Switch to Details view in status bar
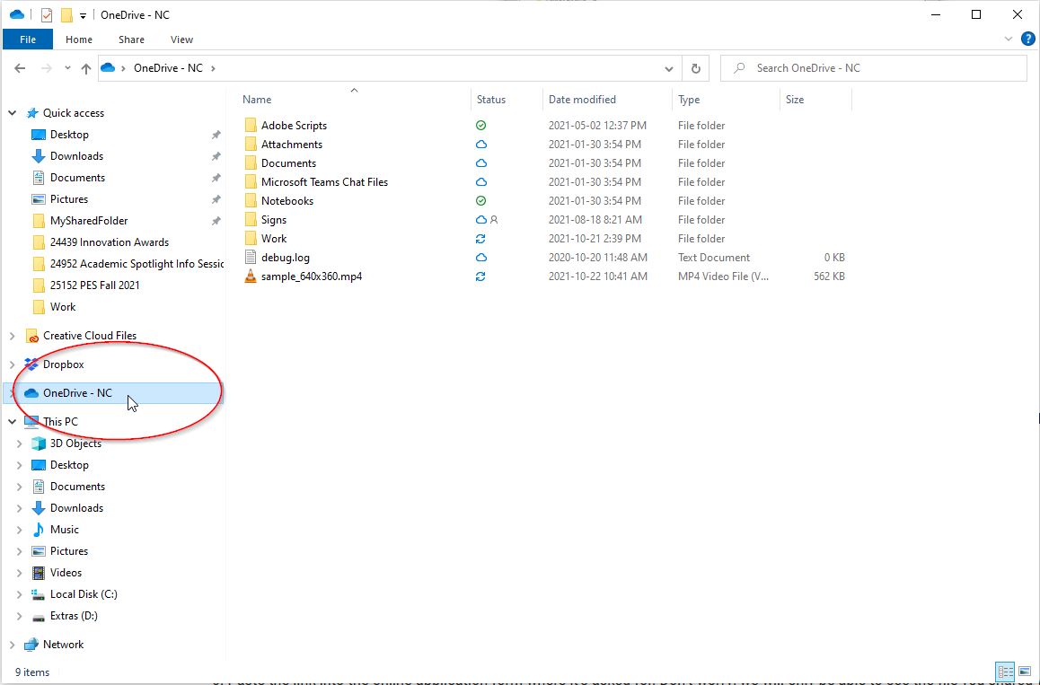 pyautogui.click(x=1005, y=672)
